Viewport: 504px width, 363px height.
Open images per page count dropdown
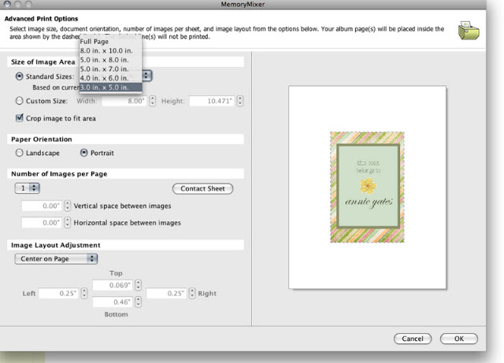[27, 188]
